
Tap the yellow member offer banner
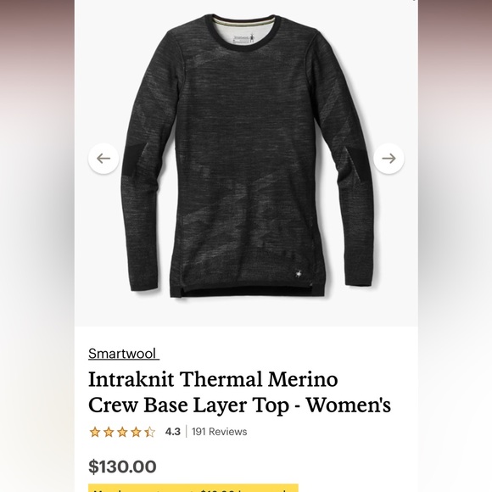tap(193, 488)
